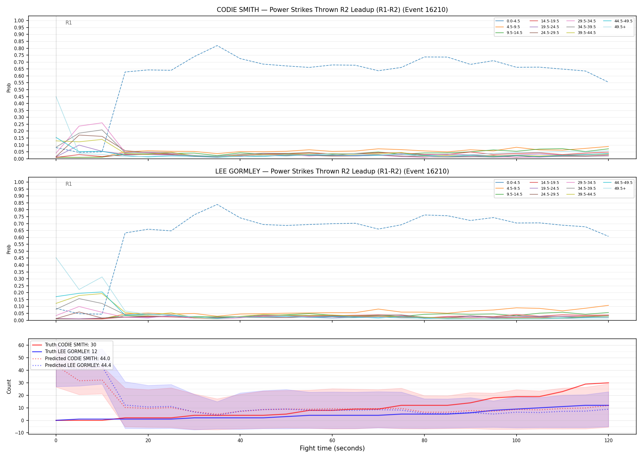Click "4.5-9.5" in the Codie Smith legend

point(513,27)
